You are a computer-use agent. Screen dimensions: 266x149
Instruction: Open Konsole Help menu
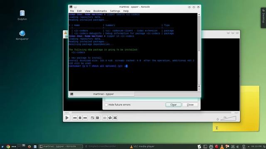[x=126, y=11]
